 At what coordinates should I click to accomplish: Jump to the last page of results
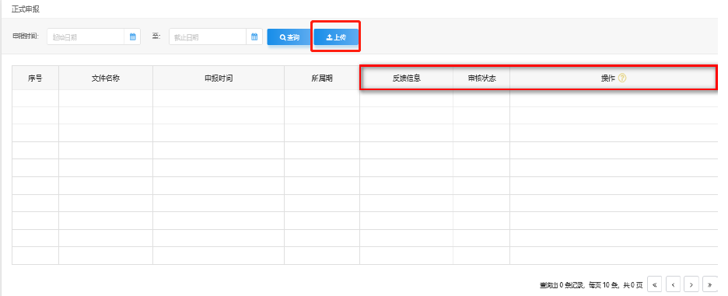(x=710, y=284)
